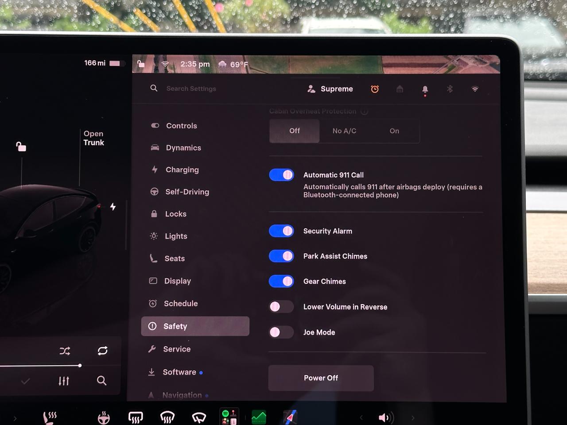Tap the Wi-Fi icon in settings header
Screen dimensions: 567x425
coord(475,89)
